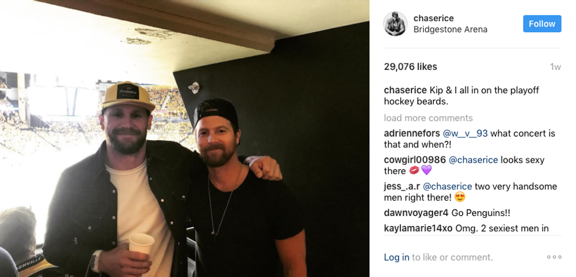Open kaylamarie14xo commenter profile
The width and height of the screenshot is (576, 277).
point(418,228)
